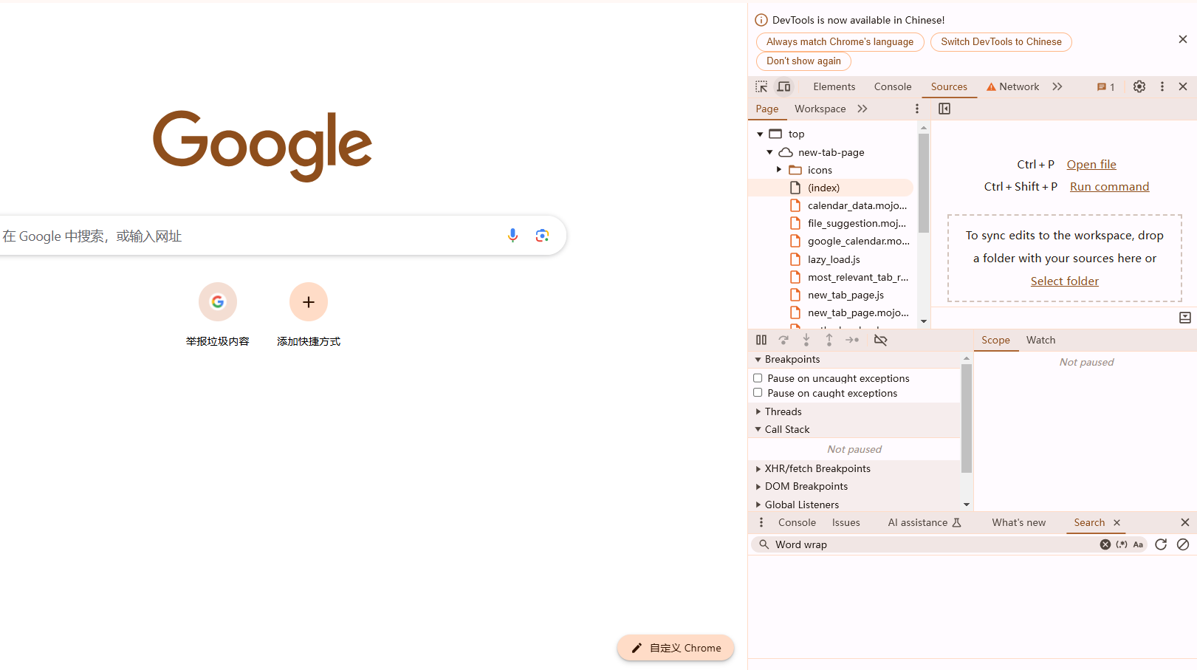Toggle the debugger sidebar icon below the editor

pos(1185,318)
